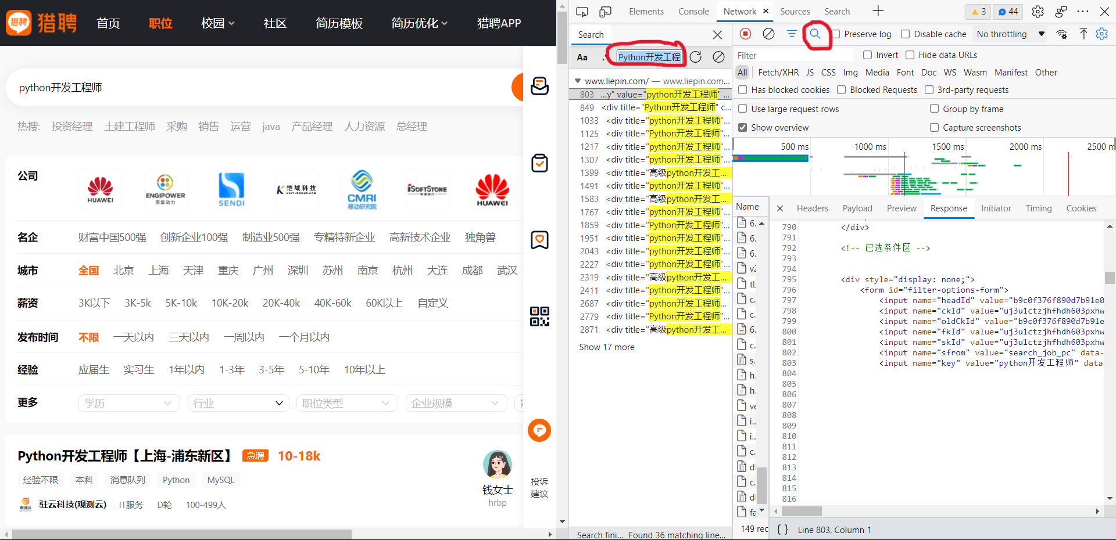Open the Payload tab
The image size is (1116, 540).
857,208
